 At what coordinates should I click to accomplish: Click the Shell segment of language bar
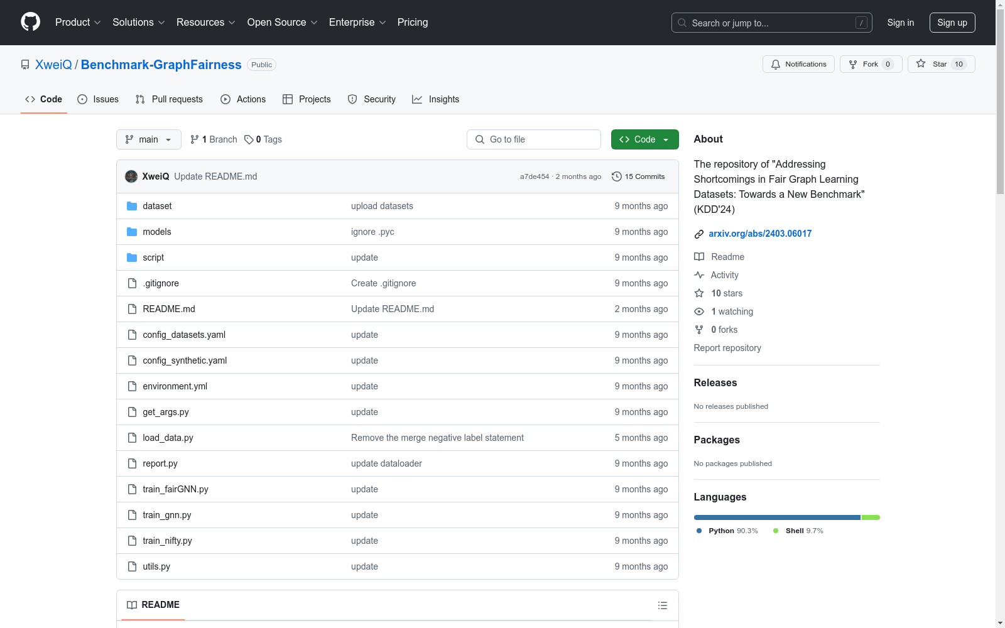(871, 517)
